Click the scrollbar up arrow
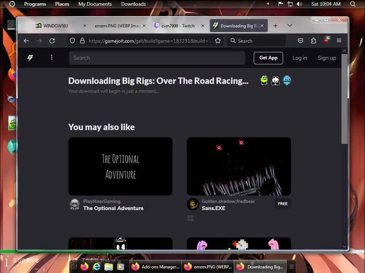Viewport: 365px width, 273px height. pos(345,51)
